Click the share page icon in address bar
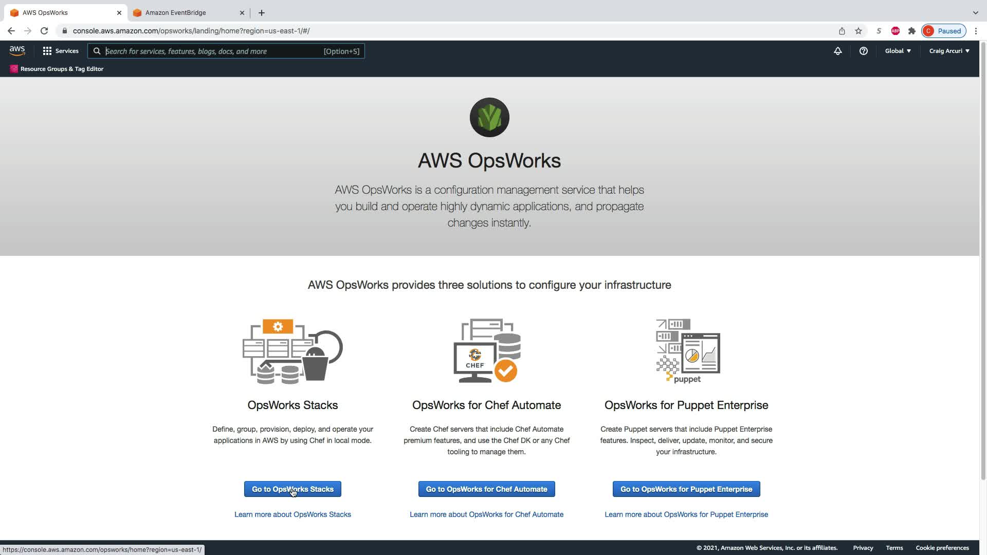The width and height of the screenshot is (987, 555). tap(842, 31)
